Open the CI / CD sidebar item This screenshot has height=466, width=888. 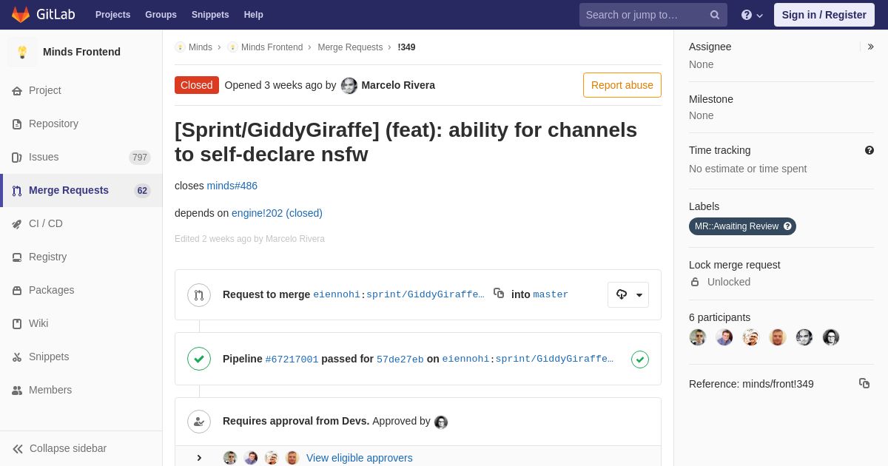[x=81, y=223]
